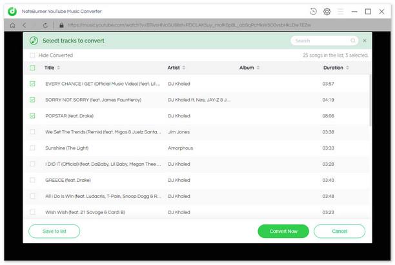
Task: Click artist Amorphous
Action: (180, 148)
